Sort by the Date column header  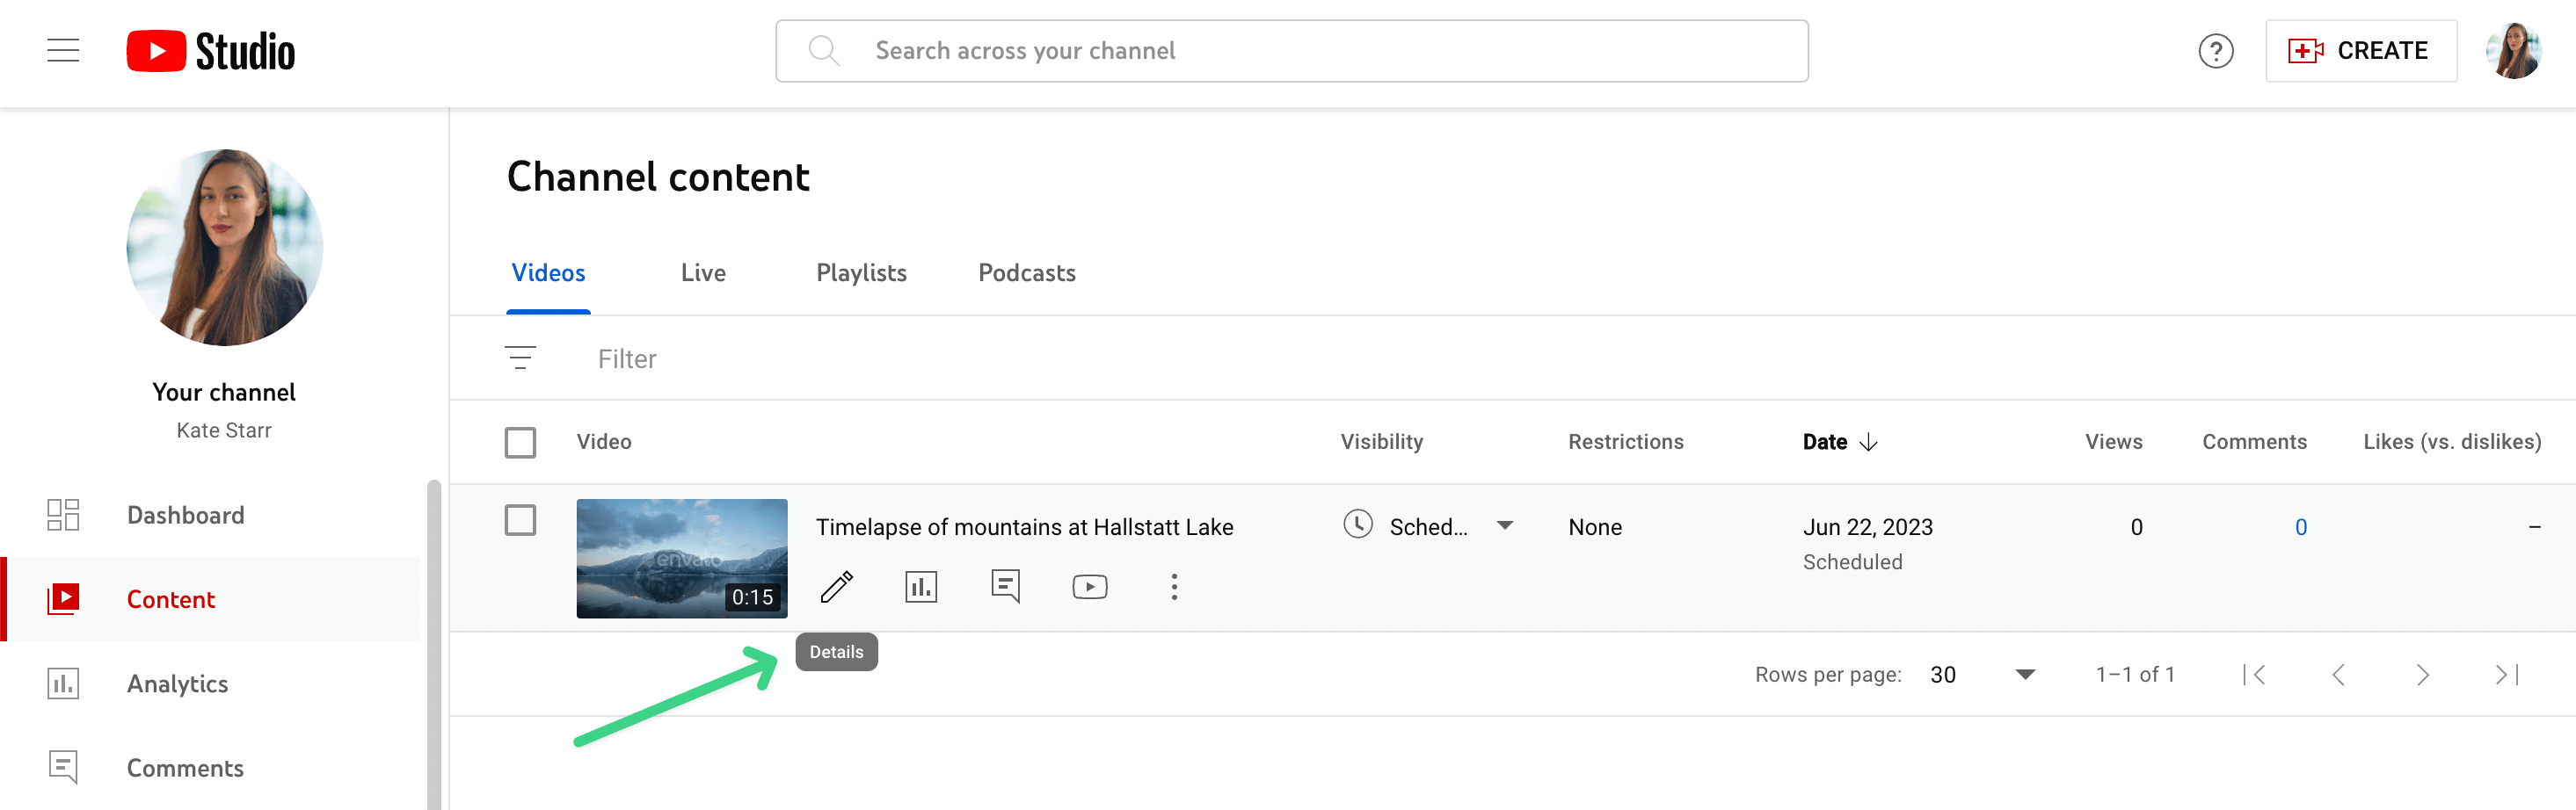[x=1824, y=443]
